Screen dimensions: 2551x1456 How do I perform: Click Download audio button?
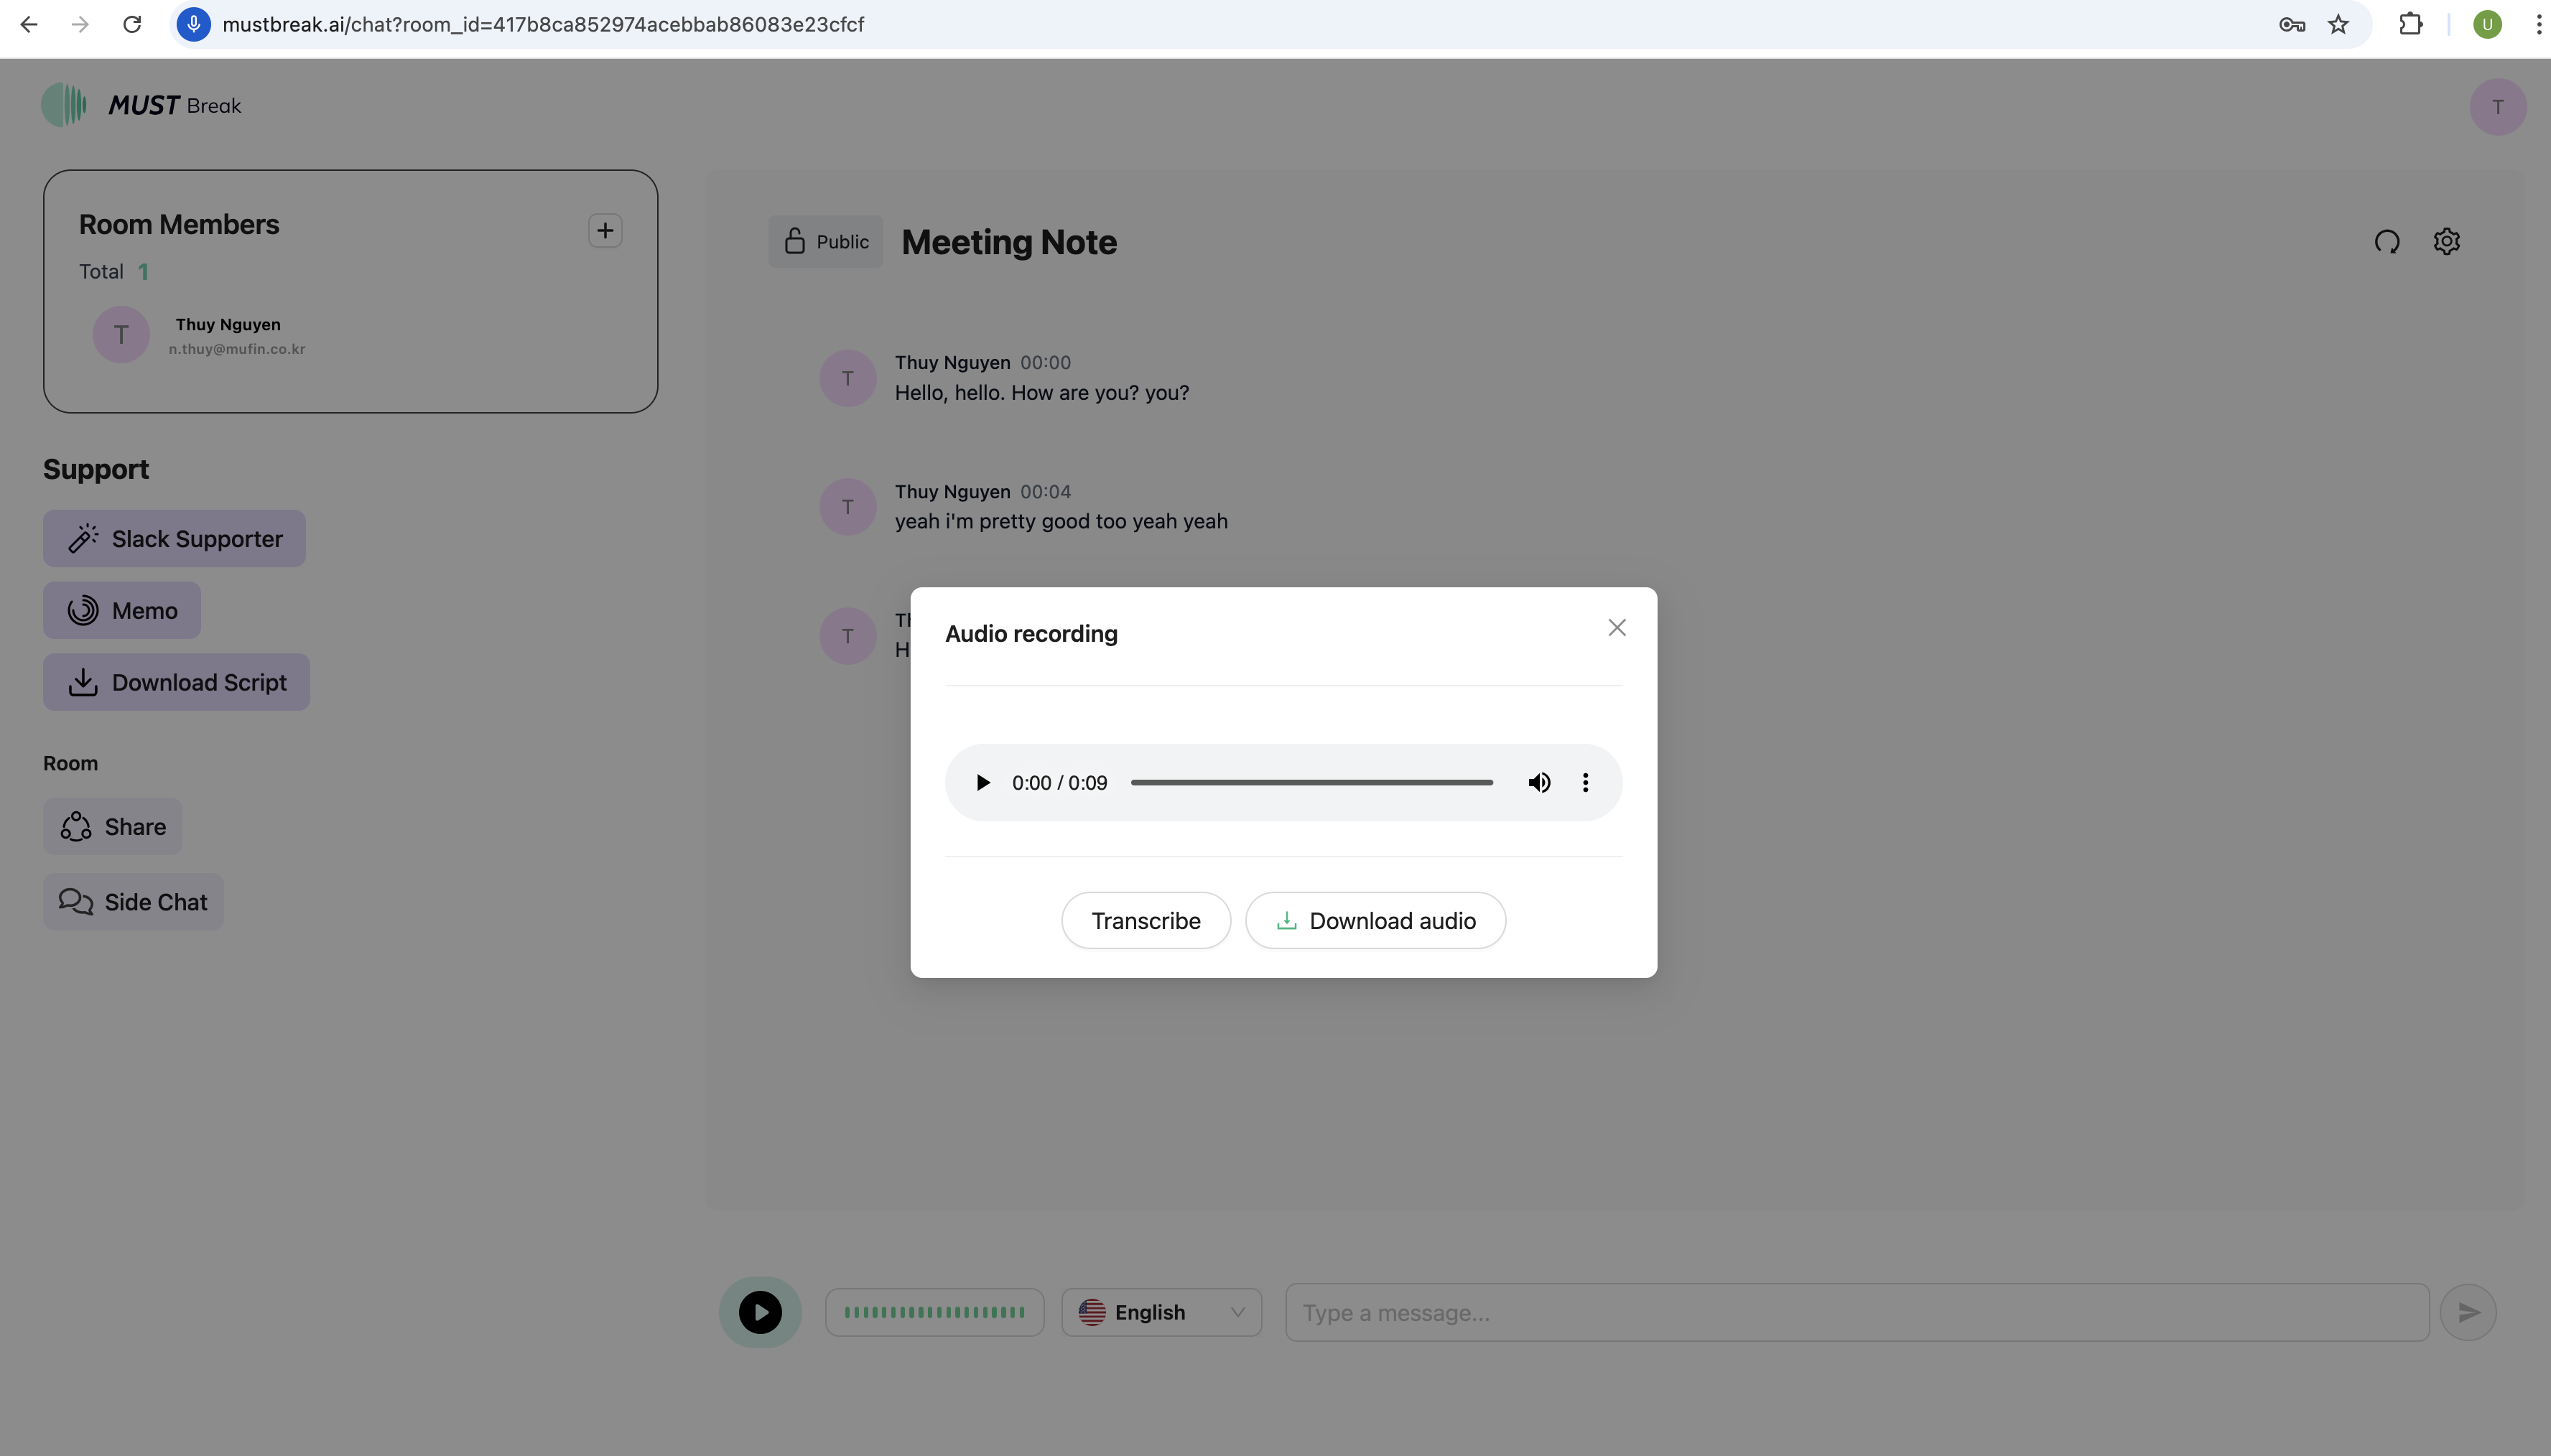click(x=1375, y=920)
